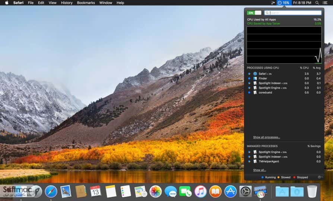Toggle the App Tamer ON switch
This screenshot has width=333, height=201.
(x=254, y=13)
